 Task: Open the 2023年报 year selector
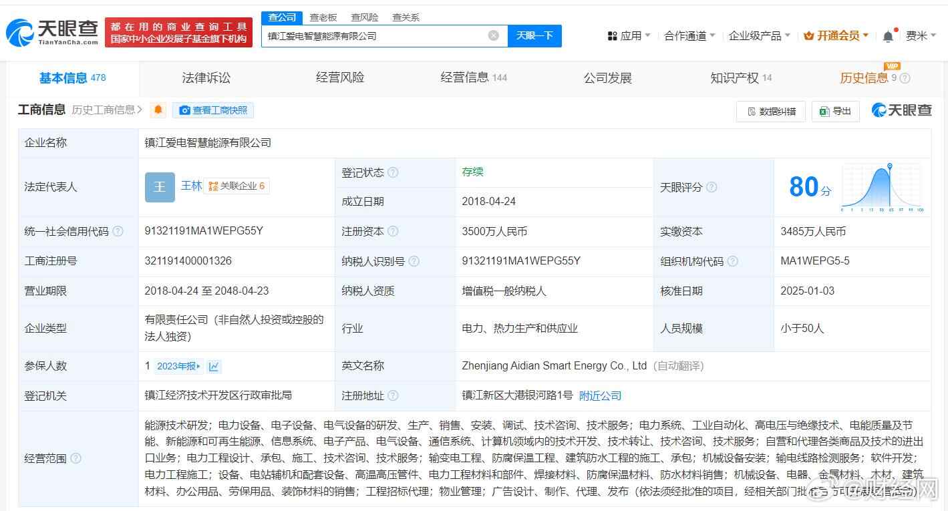tap(178, 366)
